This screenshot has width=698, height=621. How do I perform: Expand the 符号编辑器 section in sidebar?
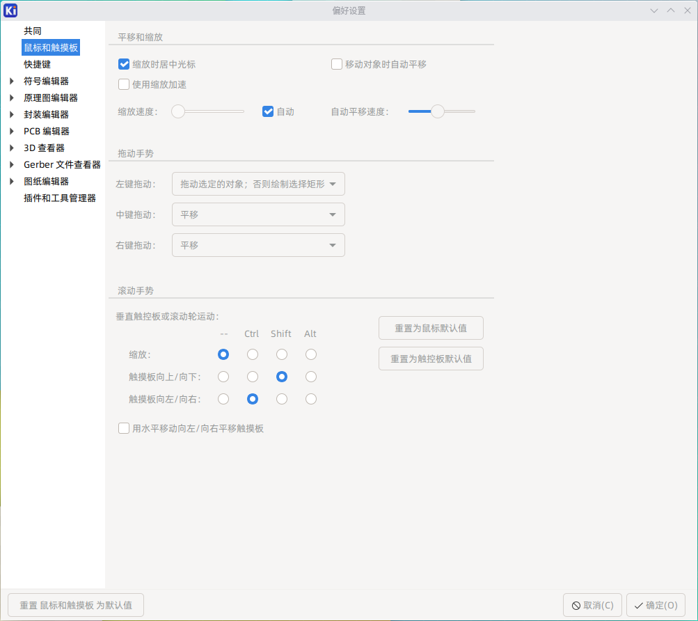(12, 81)
